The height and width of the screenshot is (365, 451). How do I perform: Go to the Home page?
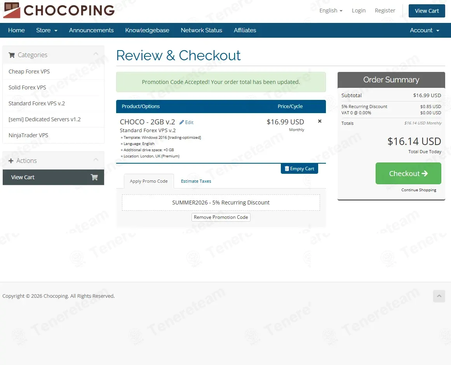point(16,30)
